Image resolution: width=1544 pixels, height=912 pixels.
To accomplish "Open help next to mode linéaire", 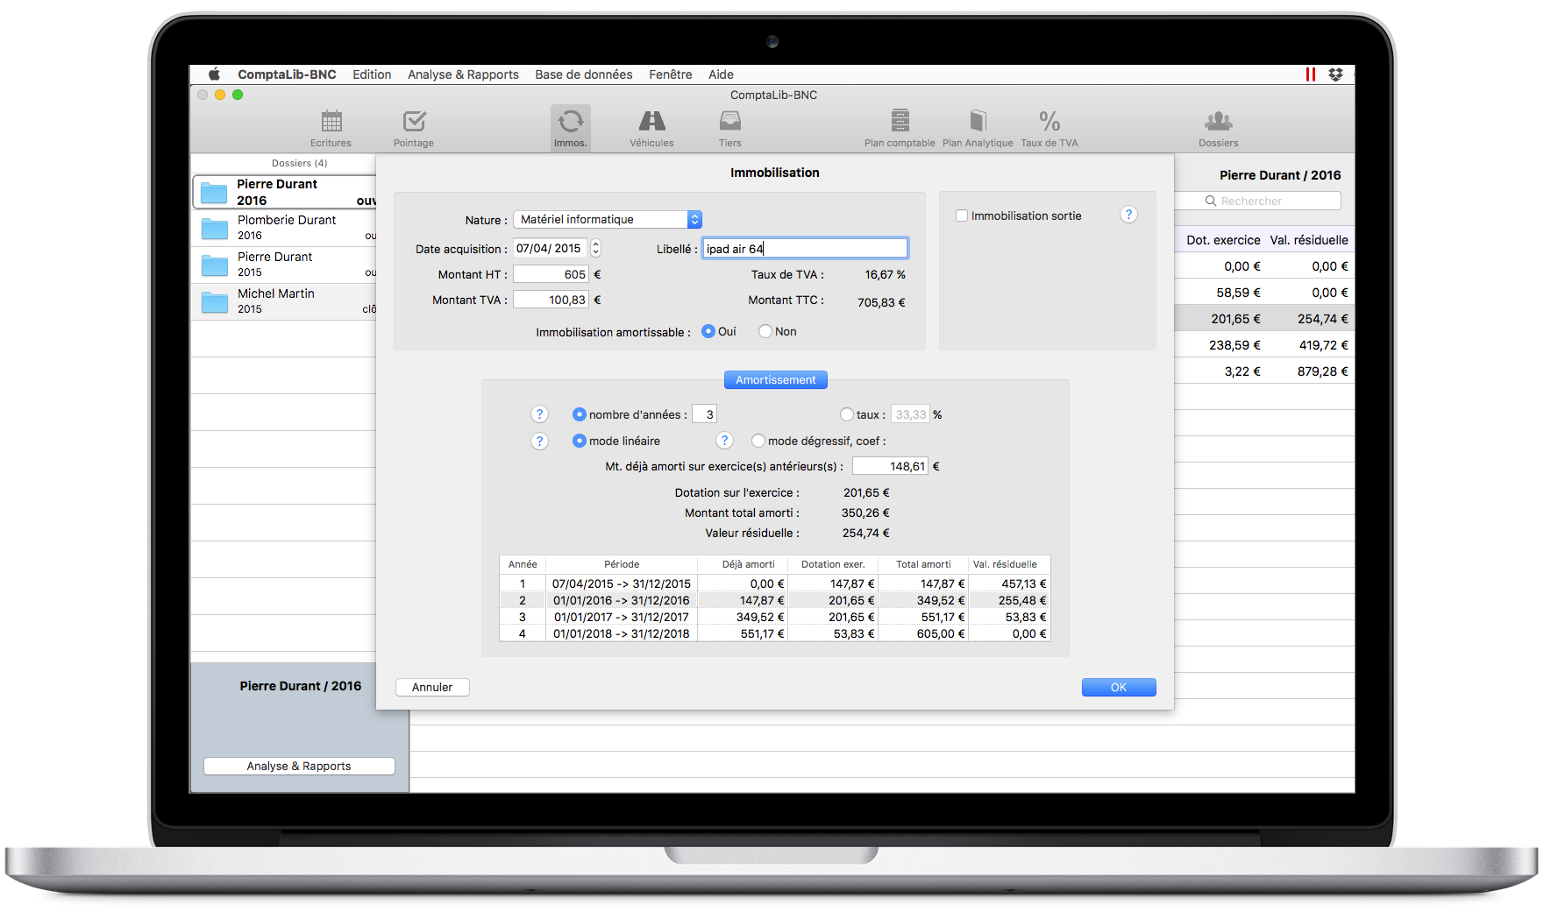I will [x=540, y=441].
